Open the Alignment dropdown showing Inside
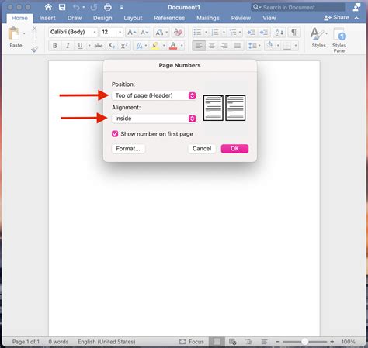368x348 pixels. coord(154,119)
